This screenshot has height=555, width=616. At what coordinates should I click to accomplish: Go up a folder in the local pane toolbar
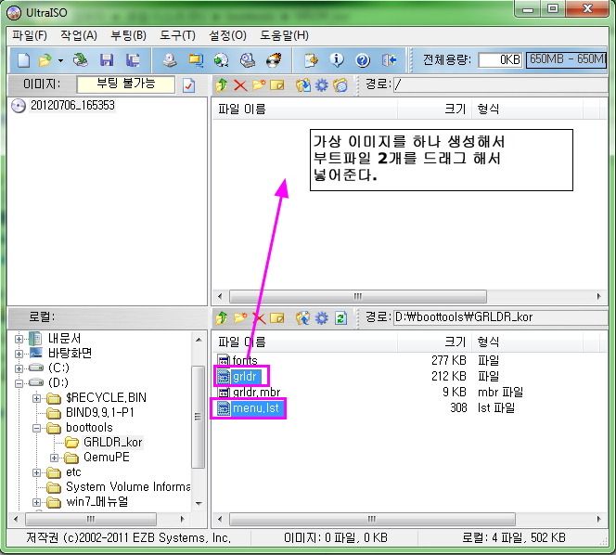pyautogui.click(x=222, y=318)
